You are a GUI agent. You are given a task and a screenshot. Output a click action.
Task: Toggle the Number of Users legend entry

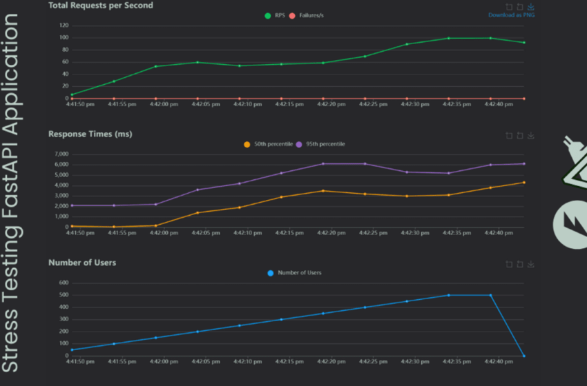click(x=294, y=273)
